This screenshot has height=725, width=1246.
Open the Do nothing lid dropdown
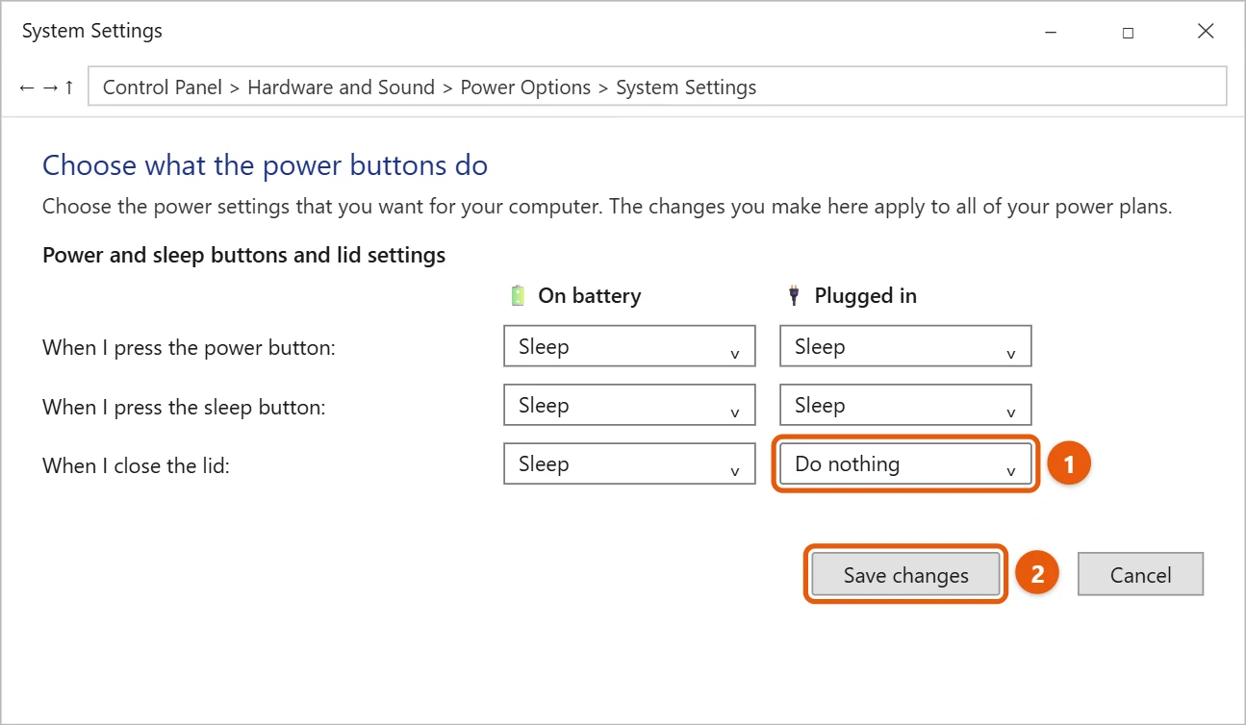point(905,463)
